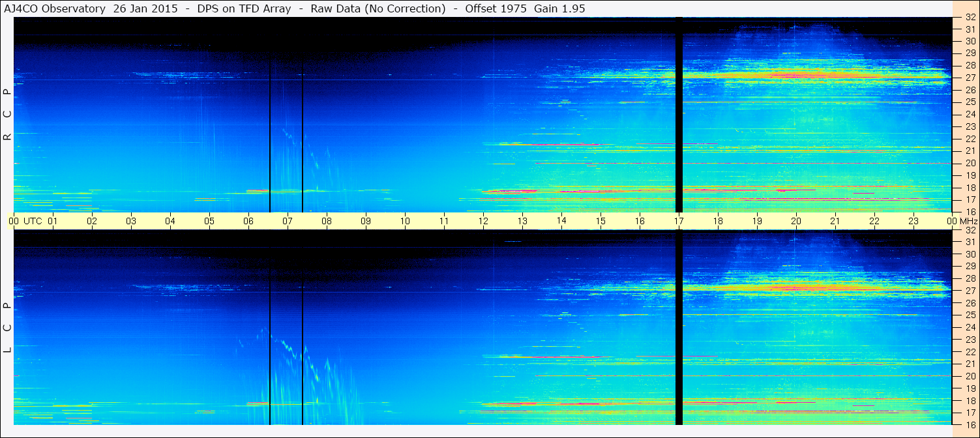
Task: Click the 04 hour tick label
Action: (170, 221)
